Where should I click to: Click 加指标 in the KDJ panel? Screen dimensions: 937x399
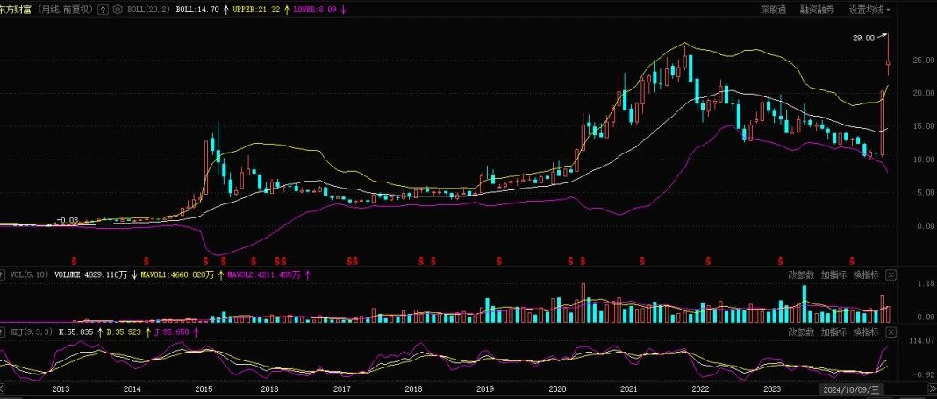coord(833,331)
